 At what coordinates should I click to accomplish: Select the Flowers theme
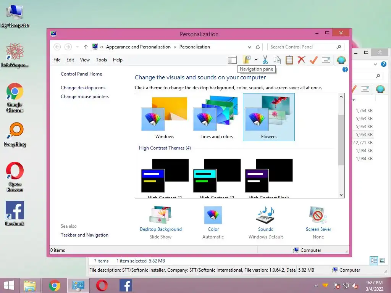(268, 118)
